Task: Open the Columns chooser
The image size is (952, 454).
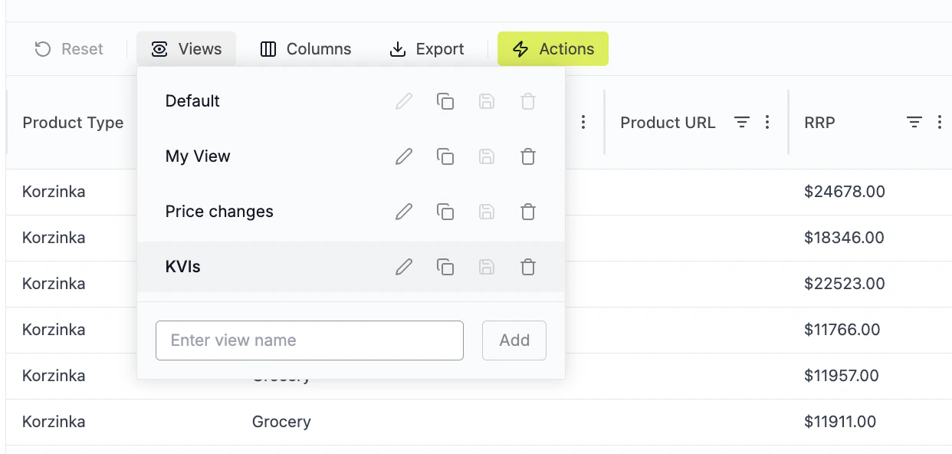Action: pos(305,49)
